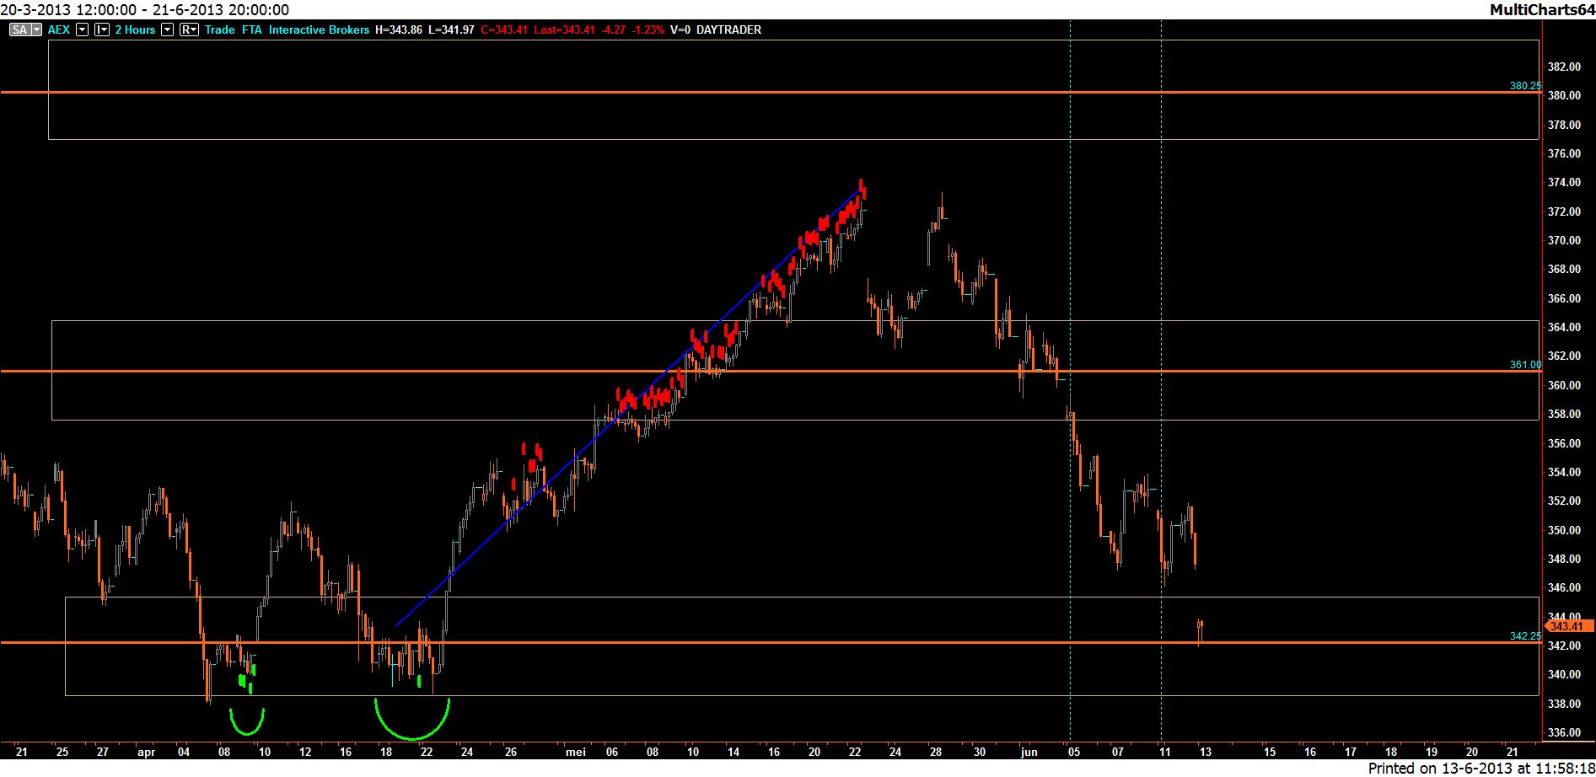This screenshot has width=1596, height=777.
Task: Open the 'R' dropdown in status line
Action: (x=189, y=29)
